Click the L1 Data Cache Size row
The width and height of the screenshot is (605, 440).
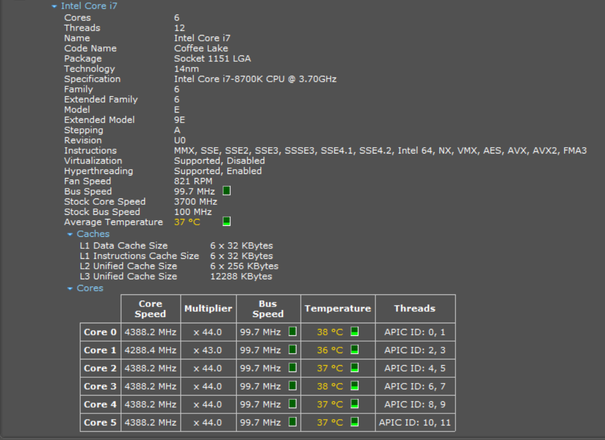(x=176, y=246)
